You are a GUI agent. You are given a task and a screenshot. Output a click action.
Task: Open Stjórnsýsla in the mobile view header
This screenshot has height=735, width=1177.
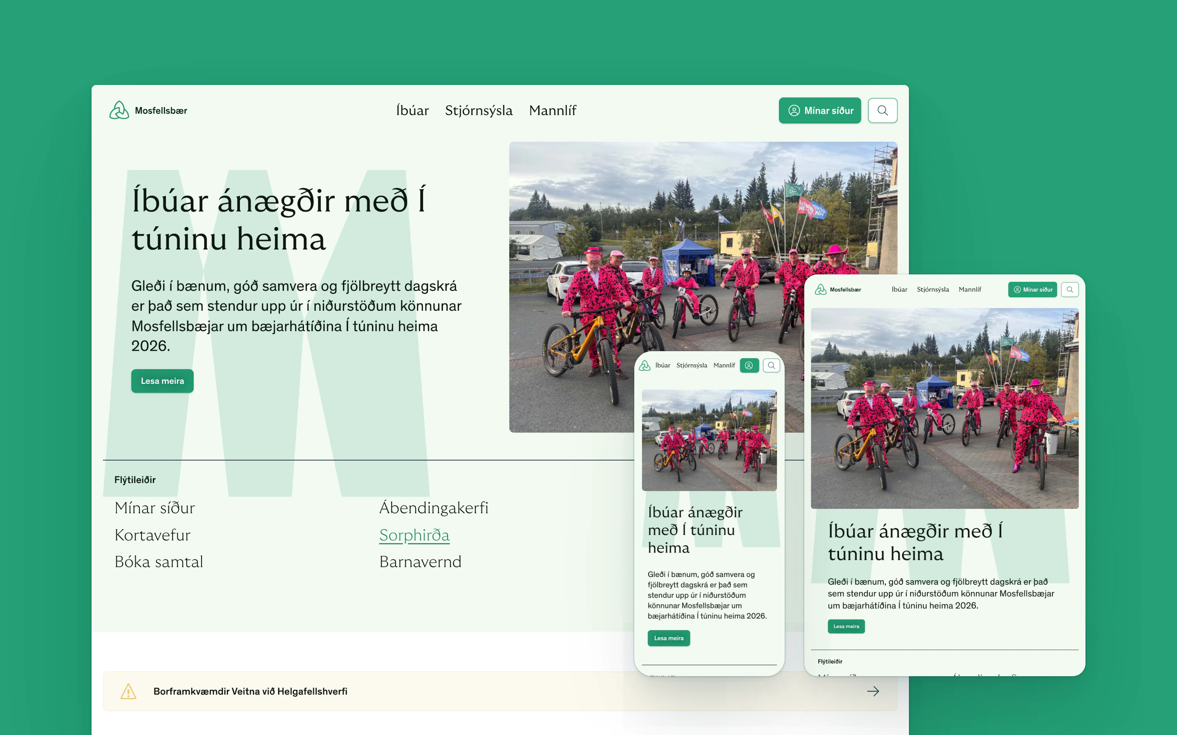tap(691, 365)
